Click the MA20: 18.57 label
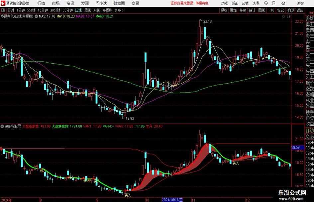Viewport: 314px width, 202px height. 85,16
